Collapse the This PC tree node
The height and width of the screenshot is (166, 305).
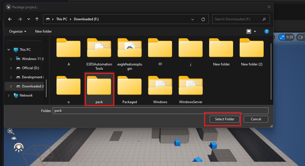tap(9, 50)
